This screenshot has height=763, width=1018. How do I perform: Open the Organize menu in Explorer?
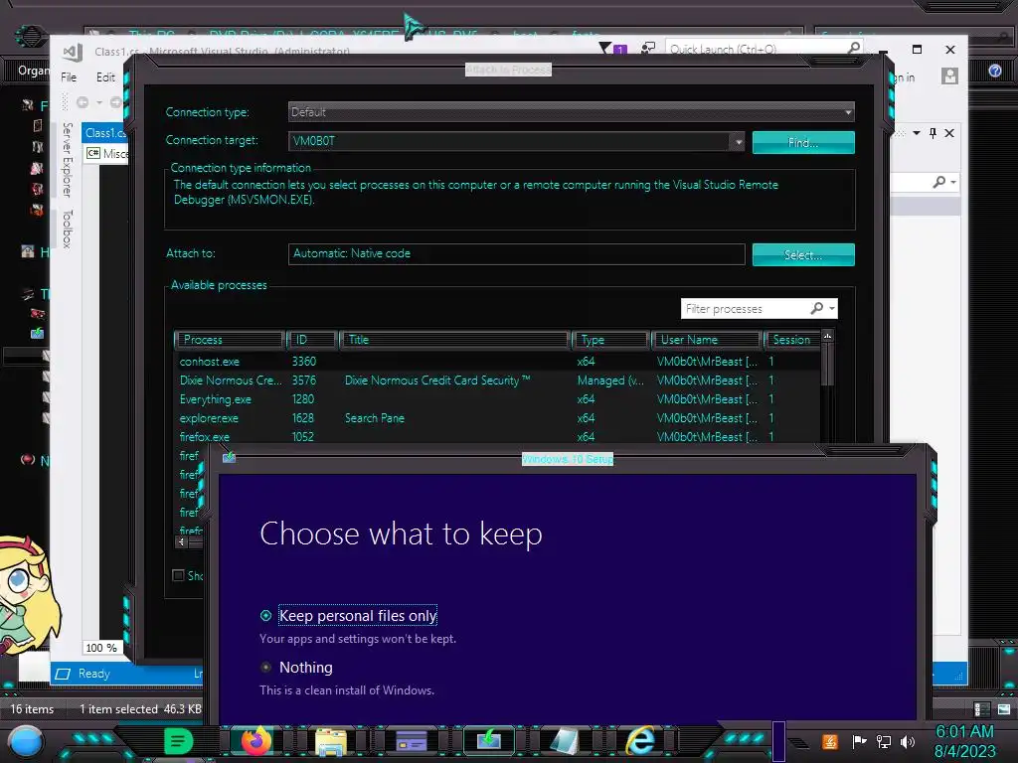click(33, 71)
